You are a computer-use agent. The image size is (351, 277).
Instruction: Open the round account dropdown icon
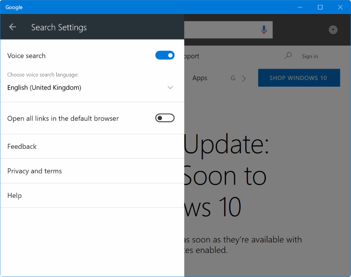(333, 30)
